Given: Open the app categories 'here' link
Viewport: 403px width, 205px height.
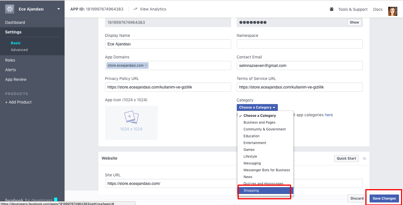Looking at the screenshot, I should click(329, 115).
